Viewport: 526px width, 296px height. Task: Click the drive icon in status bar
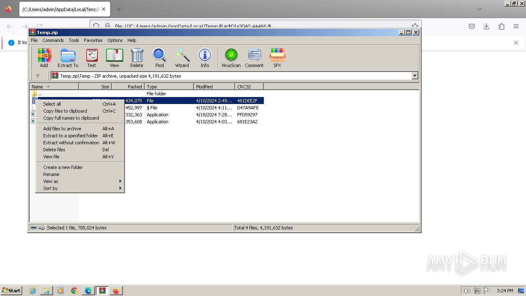[34, 228]
